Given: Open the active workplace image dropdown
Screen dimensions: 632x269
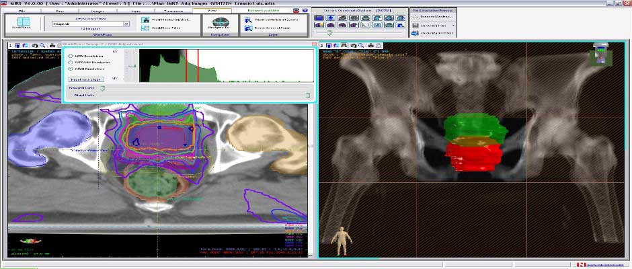Looking at the screenshot, I should [x=126, y=24].
